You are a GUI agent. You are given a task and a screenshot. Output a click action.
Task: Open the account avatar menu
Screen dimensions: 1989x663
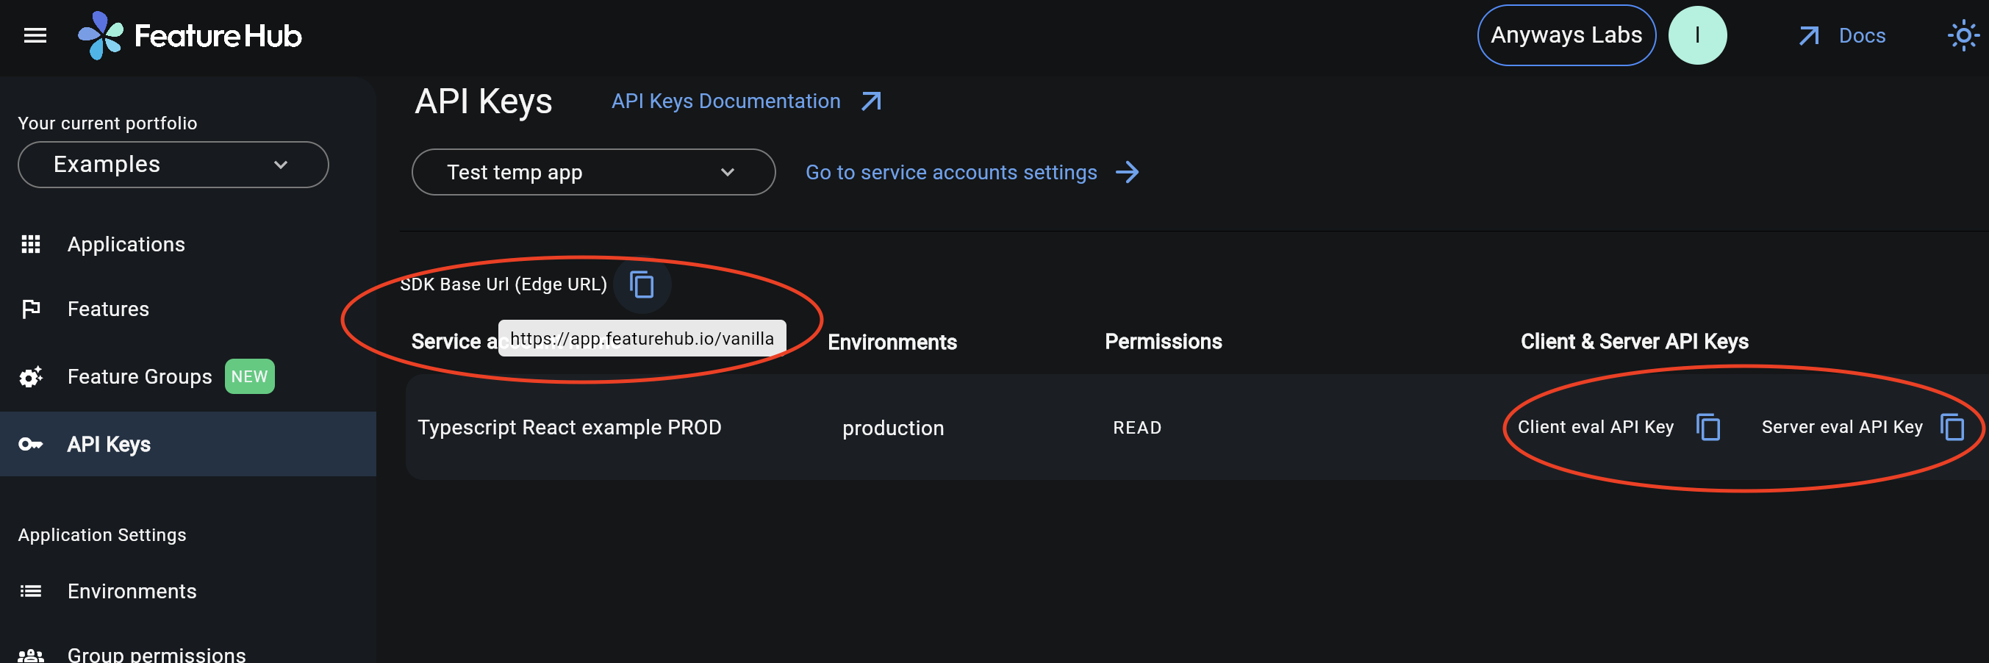coord(1698,35)
